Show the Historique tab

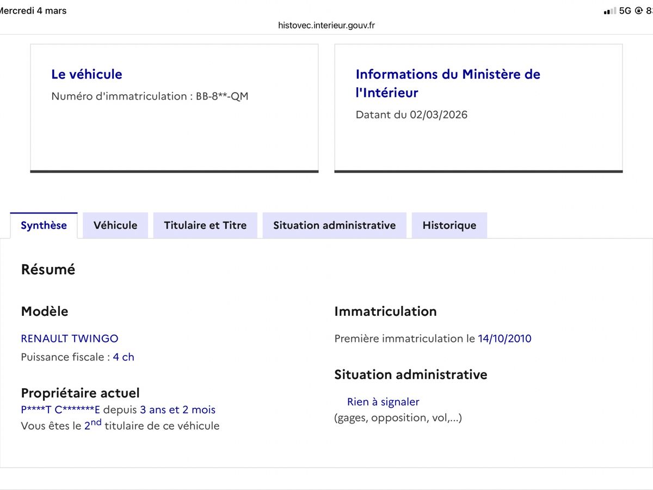point(449,225)
